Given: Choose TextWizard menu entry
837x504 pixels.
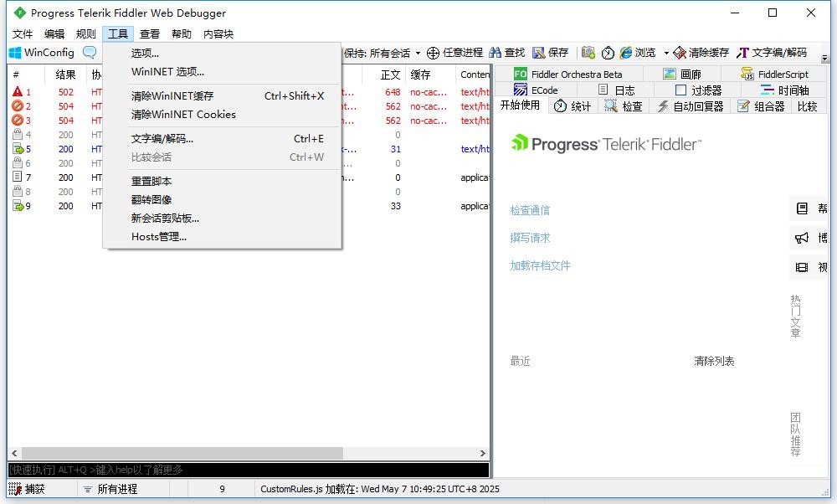Looking at the screenshot, I should (x=222, y=138).
